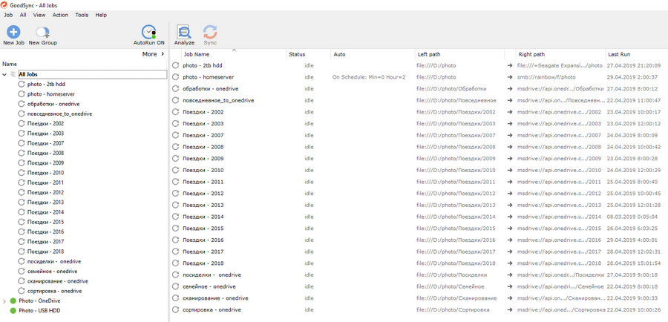This screenshot has height=322, width=668.
Task: Sort by the Status column header
Action: 297,54
